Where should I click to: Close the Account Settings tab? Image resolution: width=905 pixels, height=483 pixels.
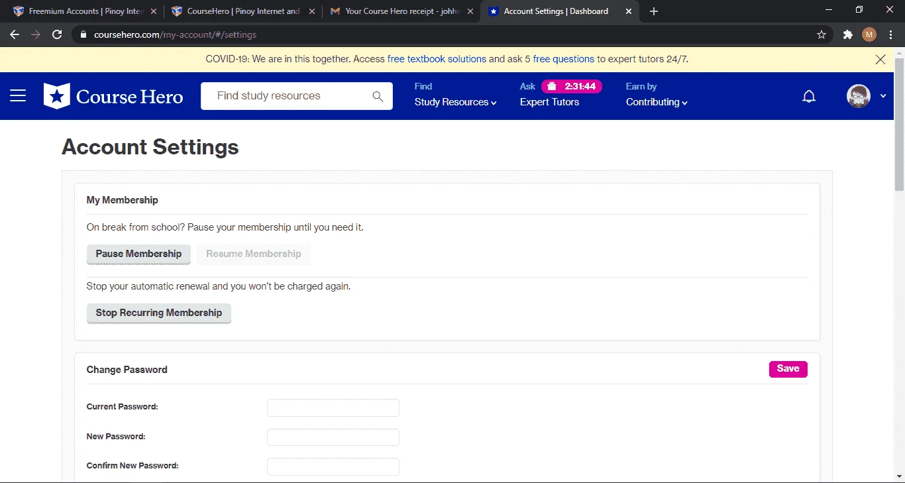tap(629, 11)
